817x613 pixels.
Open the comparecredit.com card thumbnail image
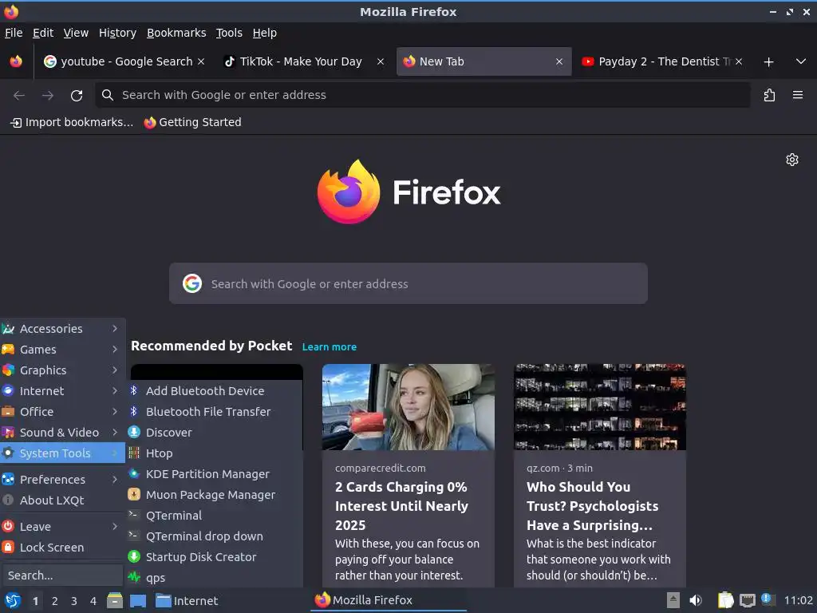tap(408, 407)
